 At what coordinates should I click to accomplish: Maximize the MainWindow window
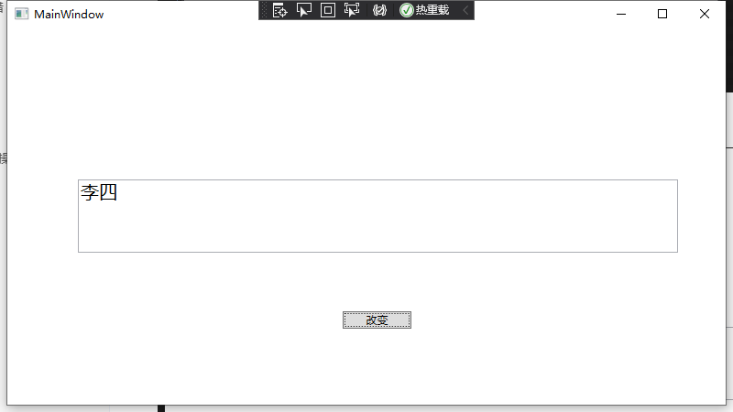pyautogui.click(x=662, y=14)
